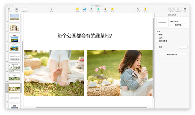Click the 提示 tips icon
This screenshot has width=195, height=115.
(x=145, y=9)
